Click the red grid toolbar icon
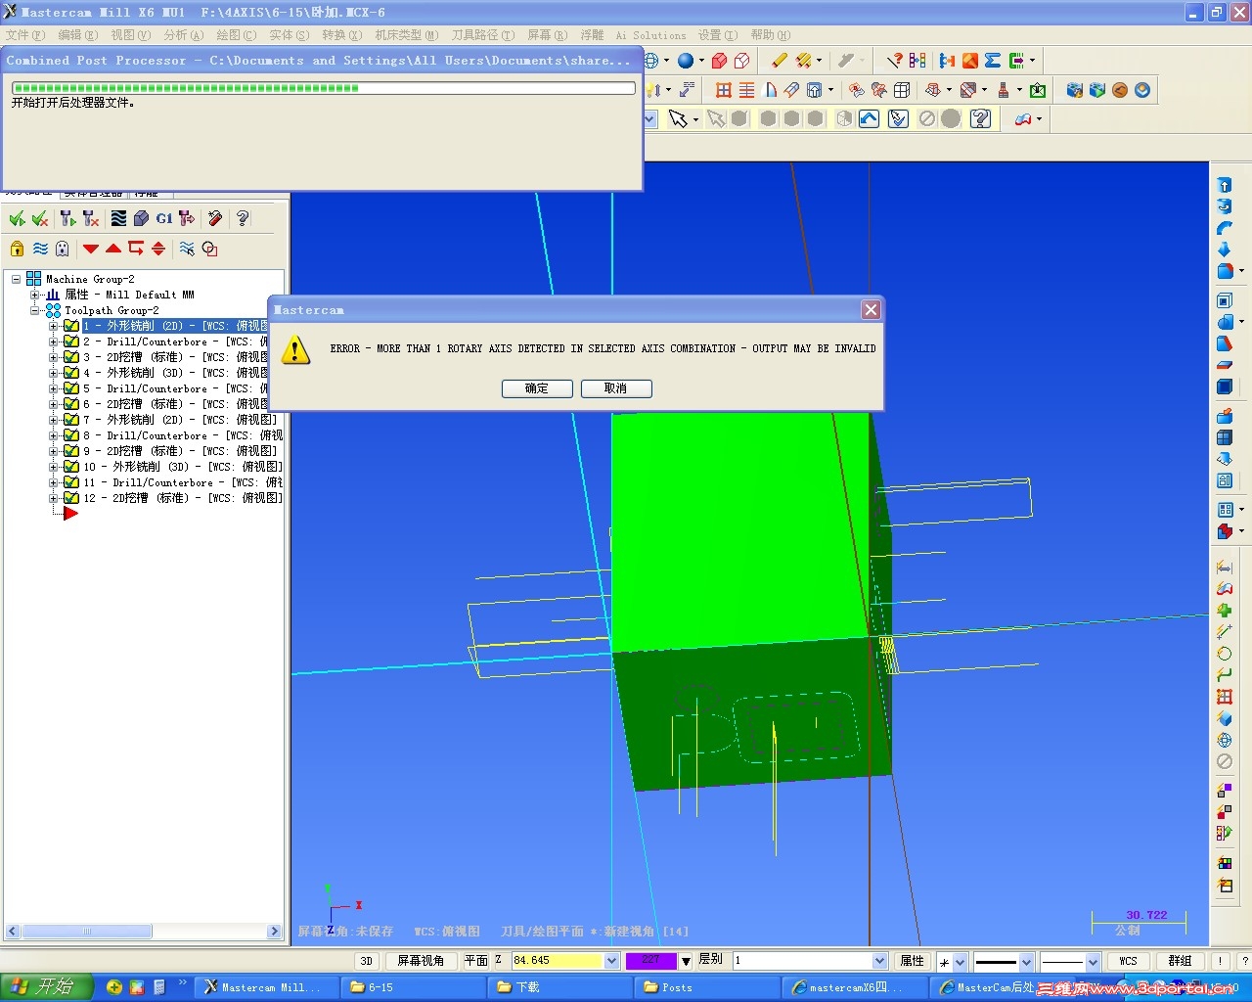 (724, 90)
